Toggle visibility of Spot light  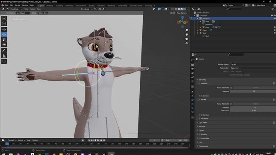(274, 33)
